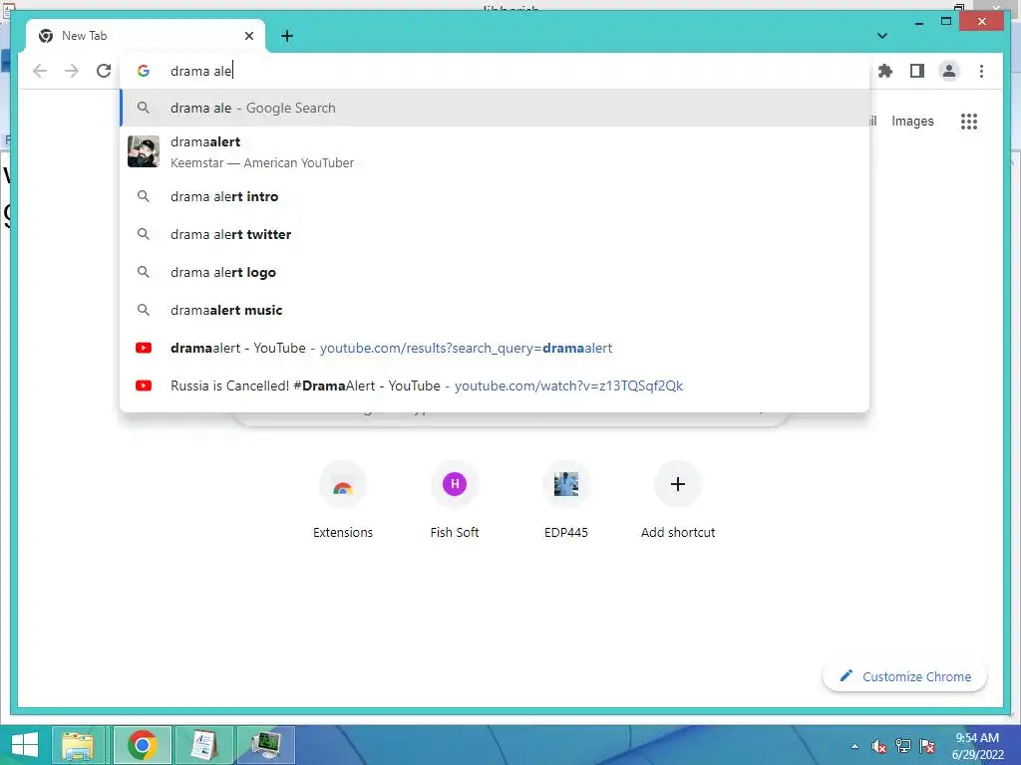Go back with the back arrow
The width and height of the screenshot is (1021, 765).
click(x=40, y=71)
